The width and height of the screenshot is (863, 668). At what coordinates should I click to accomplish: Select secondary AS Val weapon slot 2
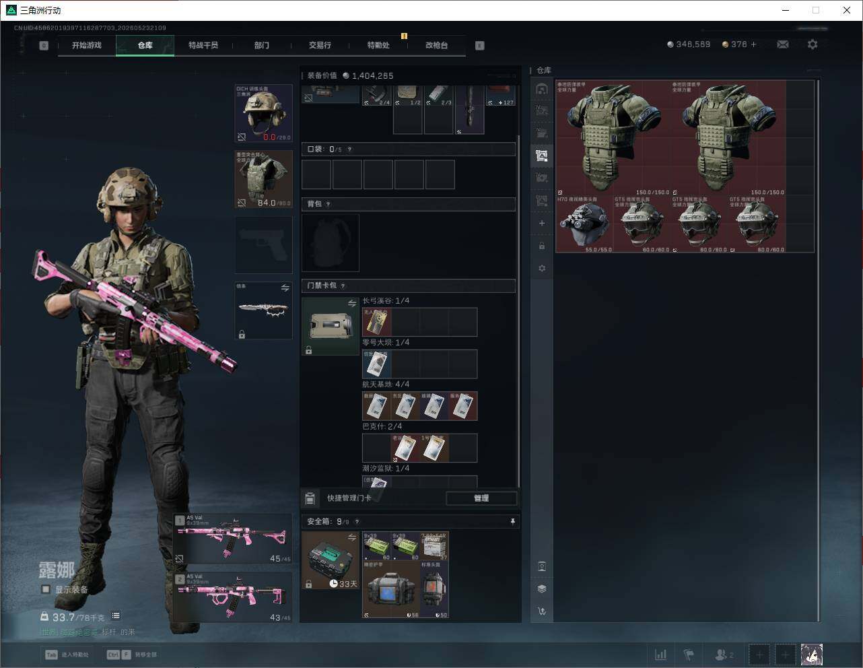click(233, 597)
